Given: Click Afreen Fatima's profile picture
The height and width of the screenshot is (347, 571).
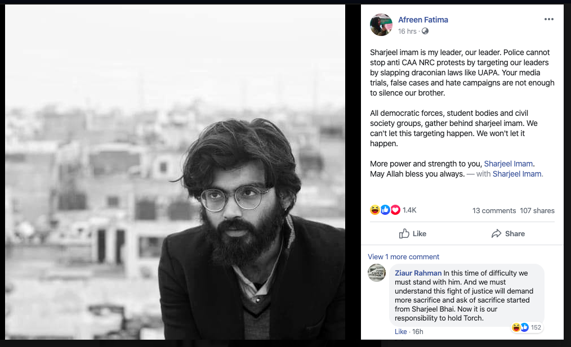Looking at the screenshot, I should 381,25.
